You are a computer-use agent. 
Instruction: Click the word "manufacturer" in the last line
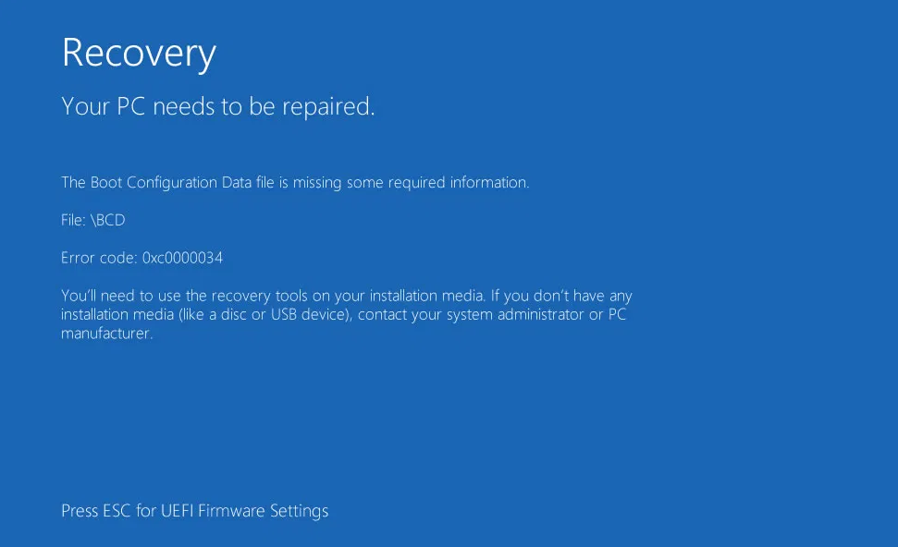pyautogui.click(x=105, y=334)
